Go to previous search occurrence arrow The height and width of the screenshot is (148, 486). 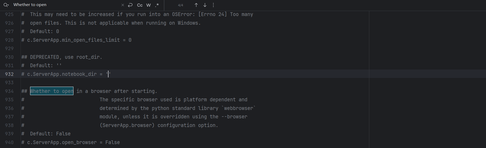point(196,5)
